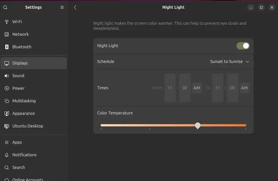278x181 pixels.
Task: Click the search magnifier icon in Settings header
Action: [x=5, y=7]
